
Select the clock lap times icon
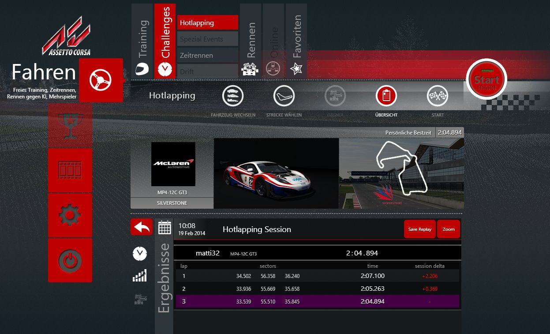140,253
